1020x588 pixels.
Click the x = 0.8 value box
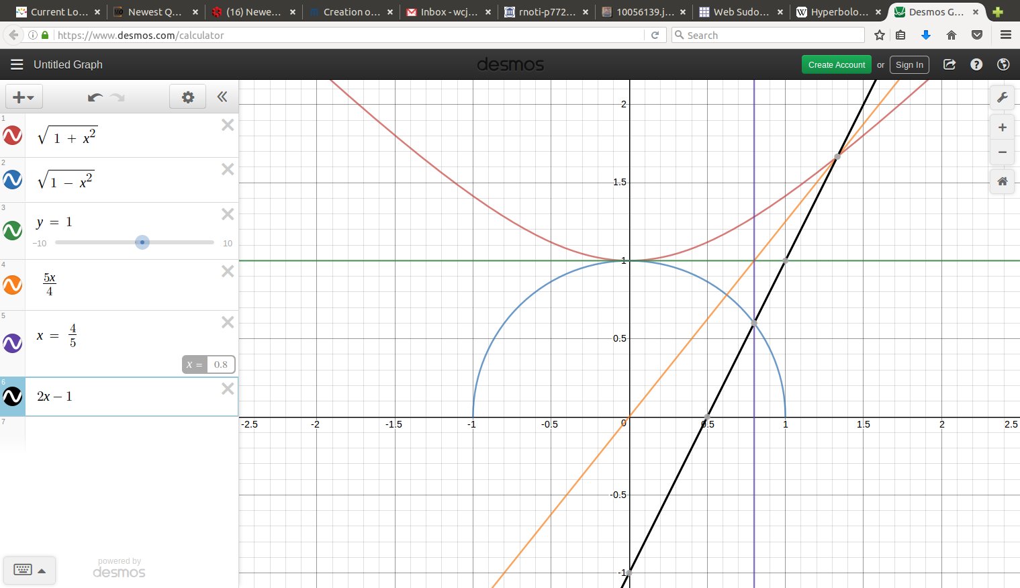[220, 364]
